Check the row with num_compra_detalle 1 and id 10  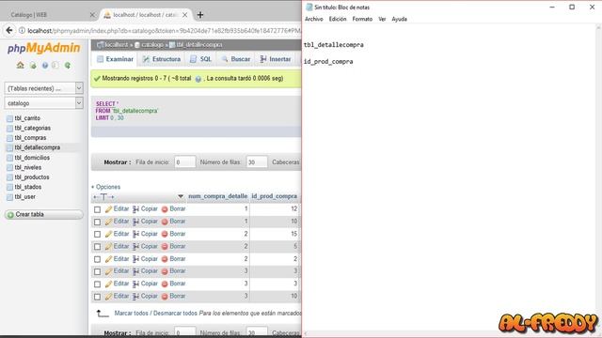tap(97, 222)
